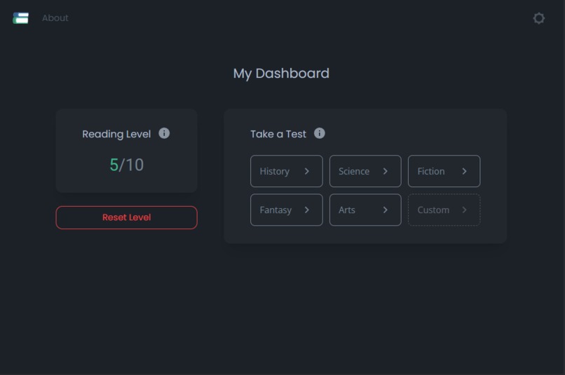Click the My Dashboard heading
Viewport: 565px width, 375px height.
click(281, 73)
